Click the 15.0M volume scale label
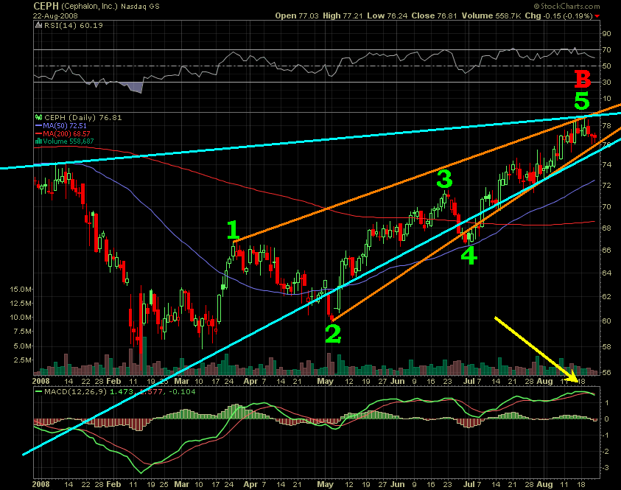The image size is (621, 490). coord(21,290)
